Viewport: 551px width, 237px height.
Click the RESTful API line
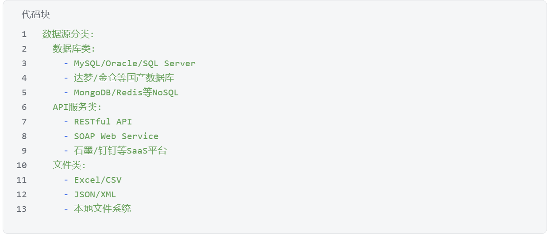point(103,121)
